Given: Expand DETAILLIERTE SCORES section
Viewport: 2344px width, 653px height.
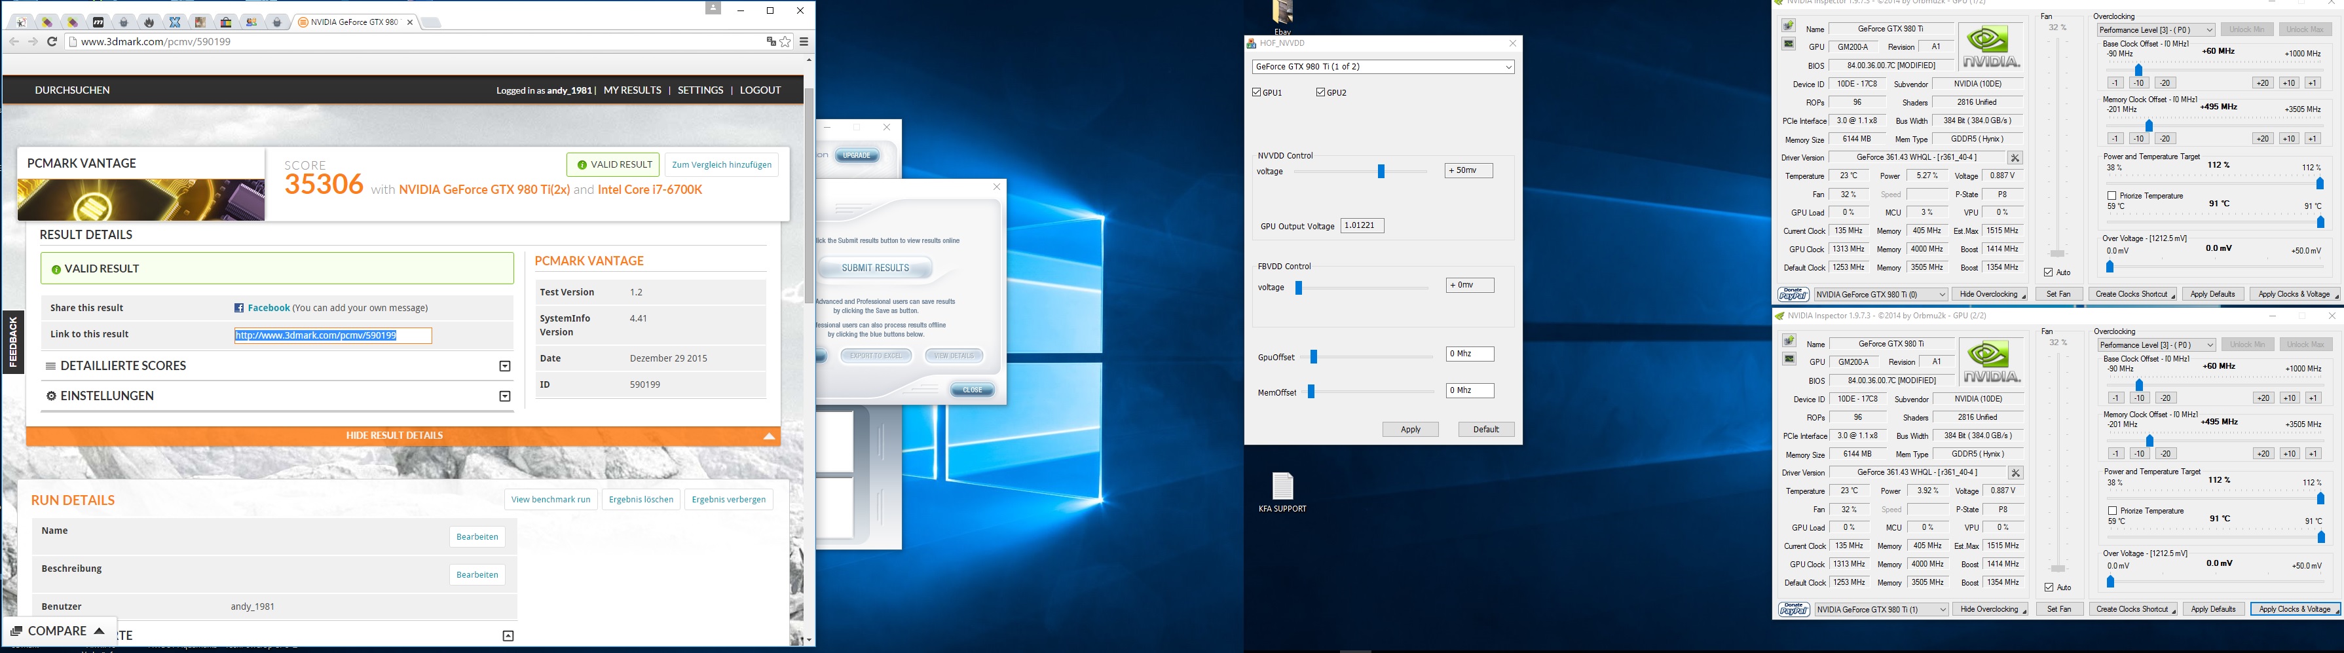Looking at the screenshot, I should point(276,365).
